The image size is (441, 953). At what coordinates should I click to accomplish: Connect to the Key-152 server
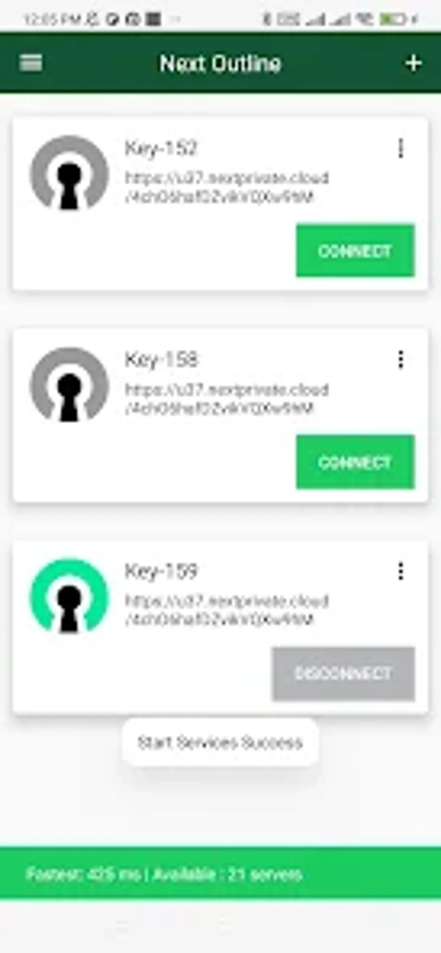(x=355, y=250)
